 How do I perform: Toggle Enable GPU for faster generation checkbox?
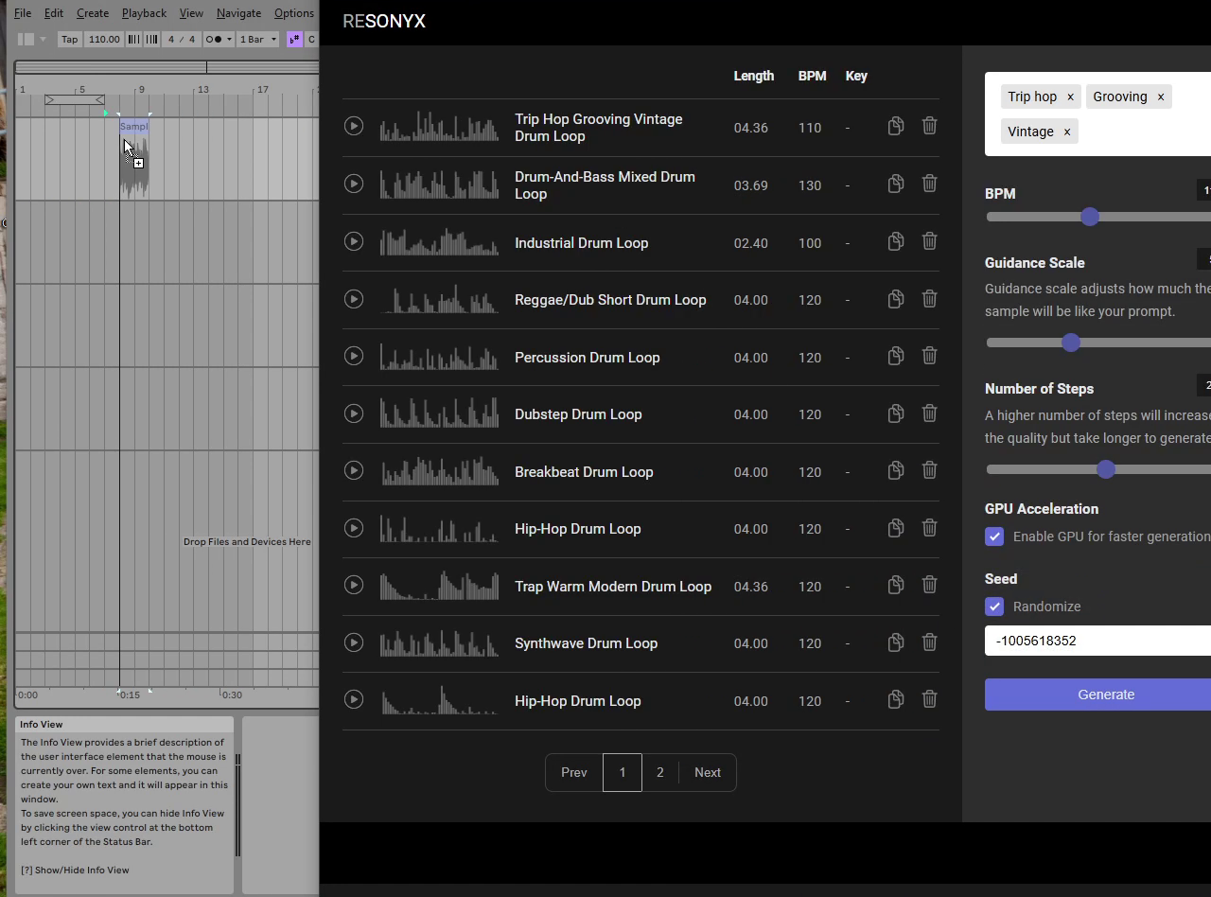994,536
